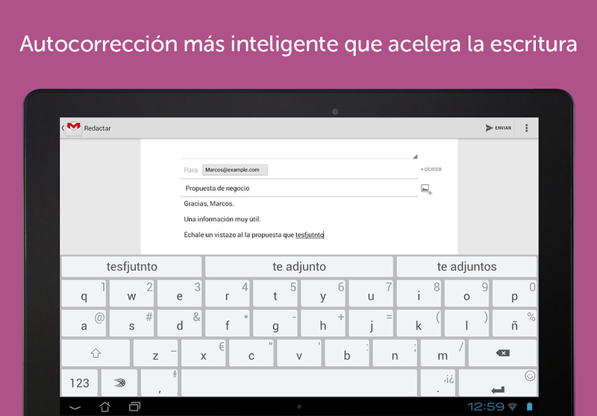
Task: Tap the Wi-Fi status icon
Action: [513, 407]
